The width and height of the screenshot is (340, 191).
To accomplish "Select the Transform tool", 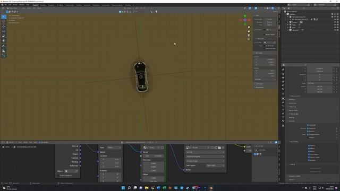I will point(4,41).
